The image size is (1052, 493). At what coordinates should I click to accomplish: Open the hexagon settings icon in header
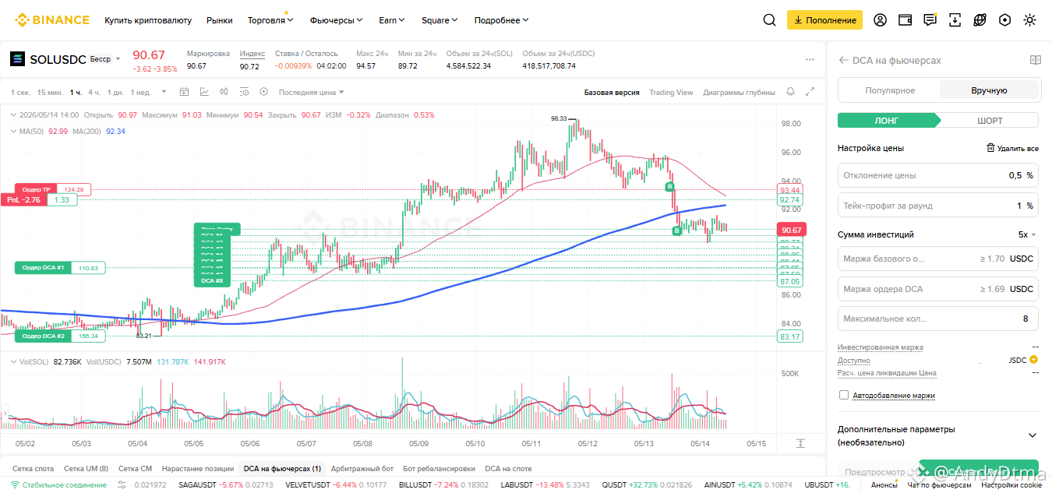1005,20
